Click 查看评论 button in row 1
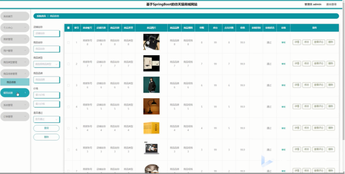 click(x=319, y=42)
